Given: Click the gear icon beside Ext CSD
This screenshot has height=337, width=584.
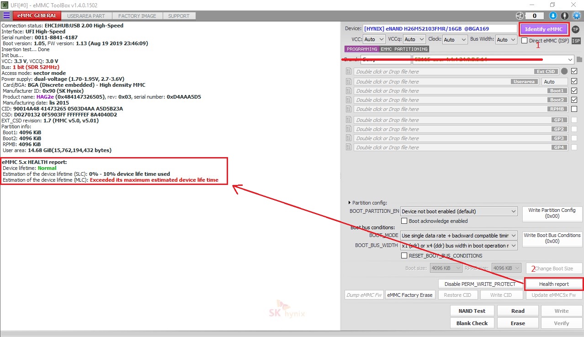Looking at the screenshot, I should (x=565, y=71).
